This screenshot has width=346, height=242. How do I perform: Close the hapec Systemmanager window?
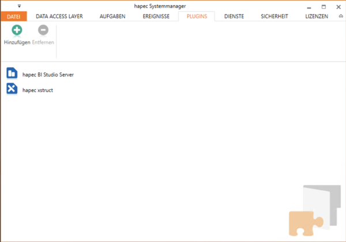click(x=339, y=7)
